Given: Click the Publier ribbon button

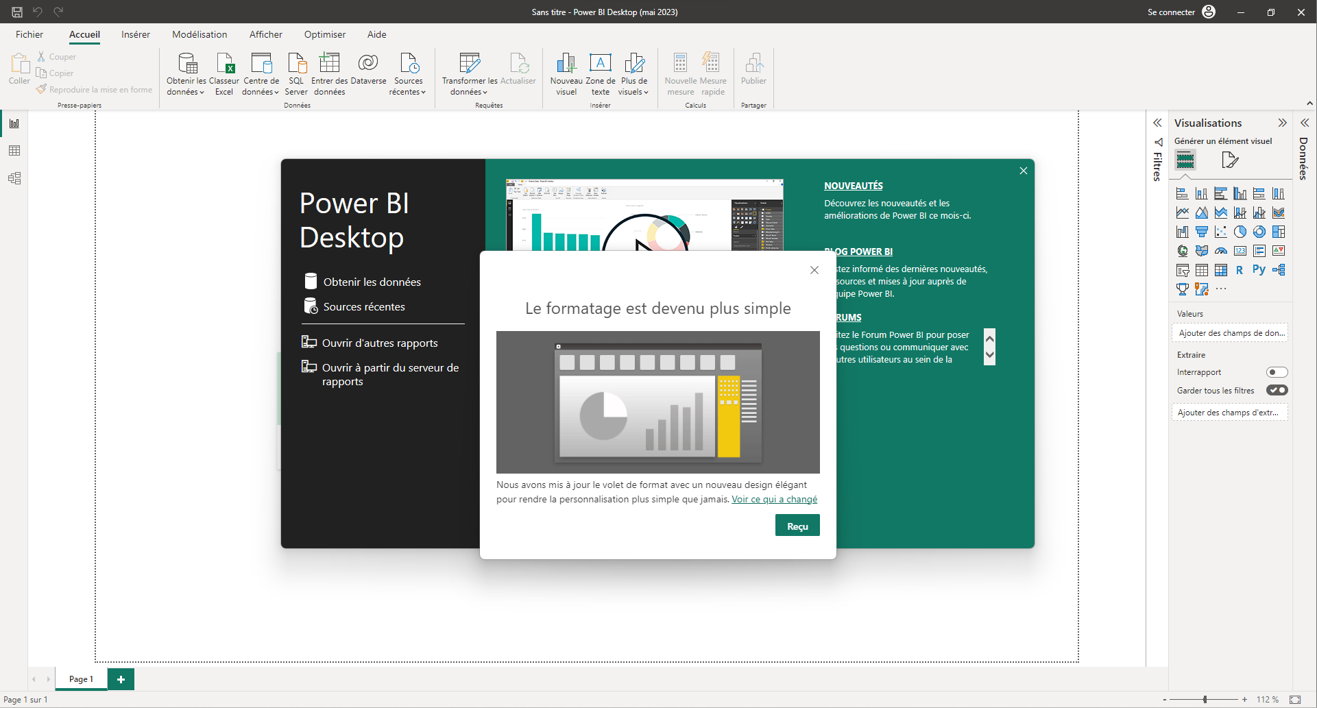Looking at the screenshot, I should 753,69.
